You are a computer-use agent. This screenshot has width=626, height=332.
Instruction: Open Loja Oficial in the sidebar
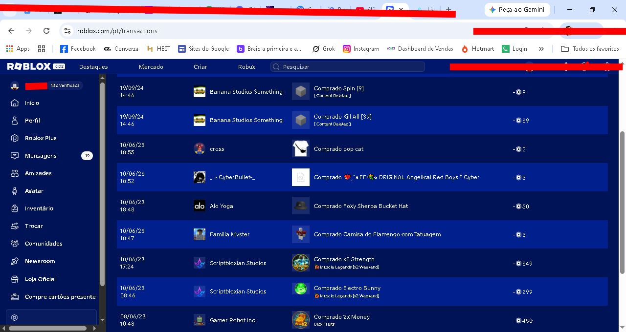coord(40,279)
